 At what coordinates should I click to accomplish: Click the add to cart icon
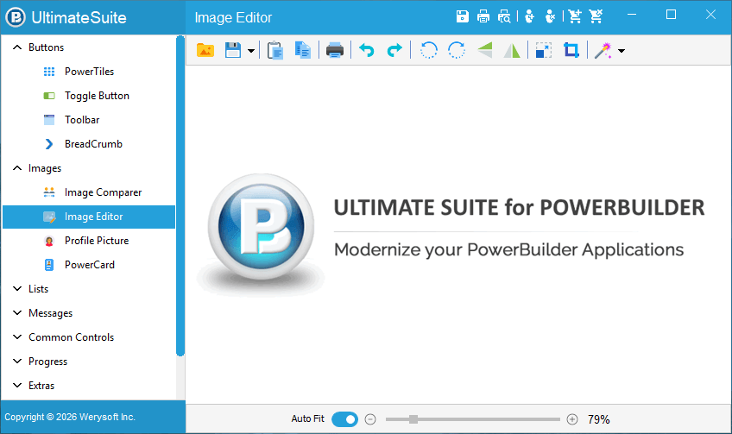[x=575, y=16]
